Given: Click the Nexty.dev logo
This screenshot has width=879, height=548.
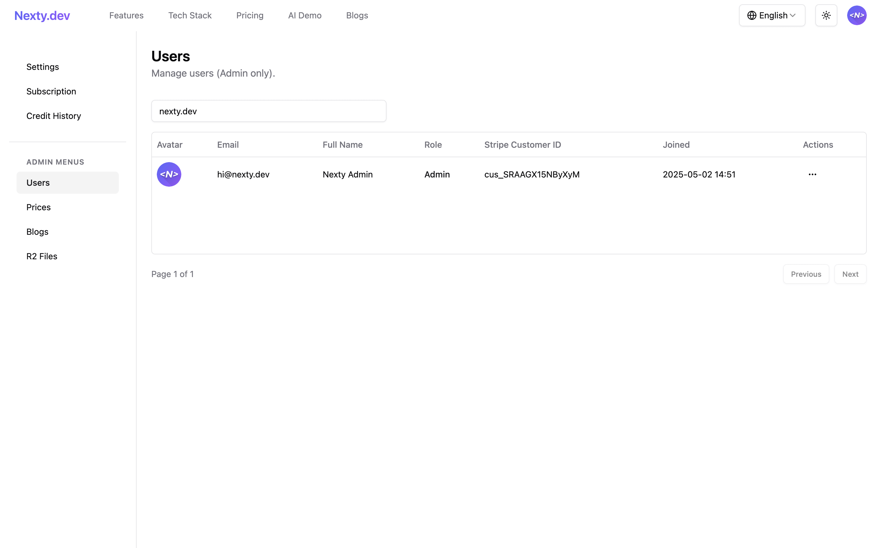Looking at the screenshot, I should [x=42, y=15].
